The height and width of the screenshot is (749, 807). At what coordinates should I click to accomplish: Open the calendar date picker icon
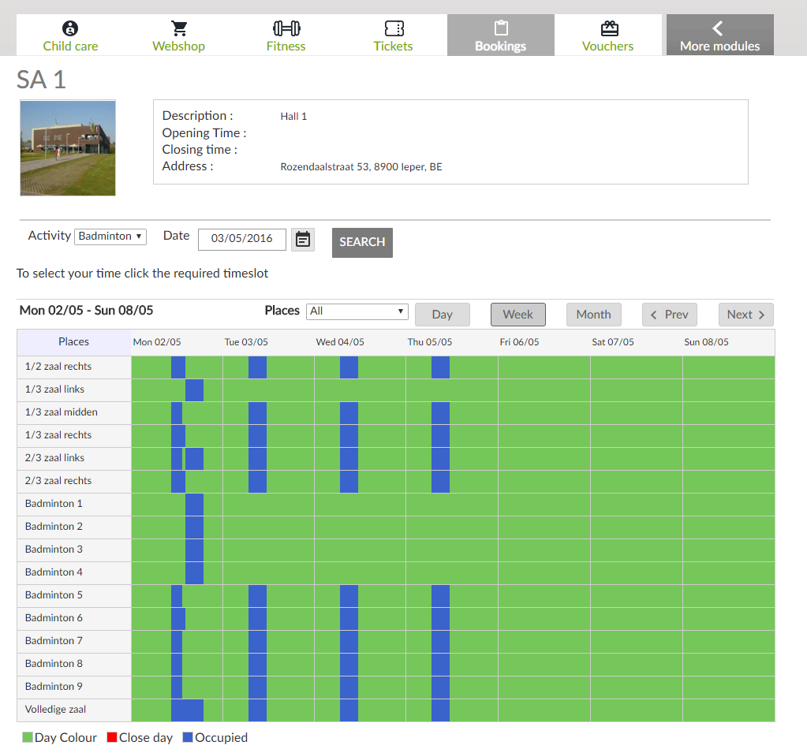[x=303, y=239]
